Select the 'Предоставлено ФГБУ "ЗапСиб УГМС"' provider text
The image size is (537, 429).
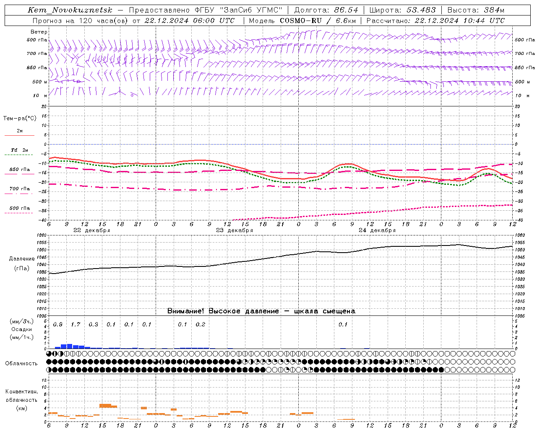click(x=205, y=10)
